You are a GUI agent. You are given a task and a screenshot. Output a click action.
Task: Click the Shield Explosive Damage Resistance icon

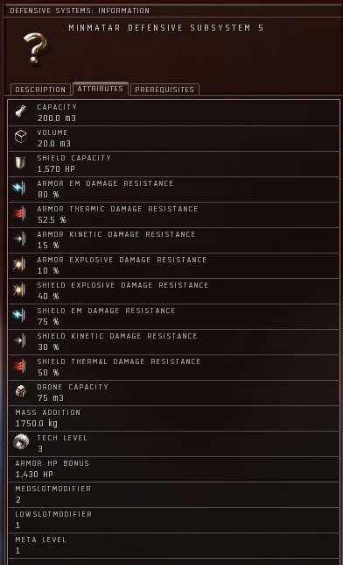coord(20,290)
